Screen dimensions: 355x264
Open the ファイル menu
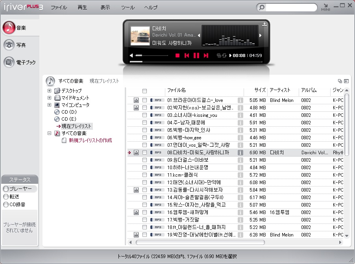59,7
